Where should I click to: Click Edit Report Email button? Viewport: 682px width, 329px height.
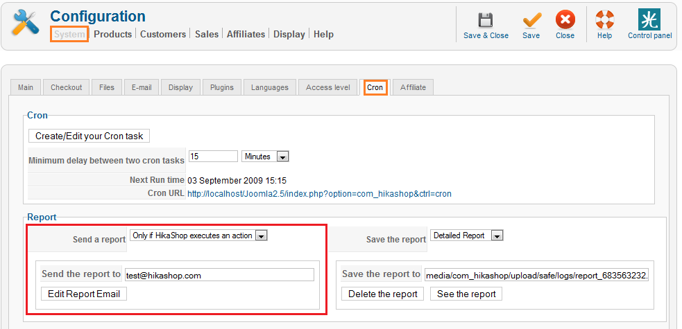pos(84,294)
